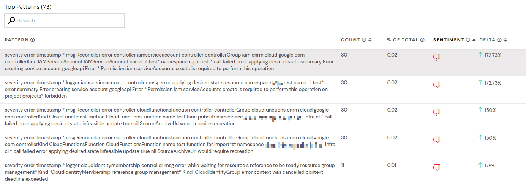Screen dimensions: 526x186
Task: Toggle SENTIMENT column sort arrow
Action: pyautogui.click(x=474, y=40)
